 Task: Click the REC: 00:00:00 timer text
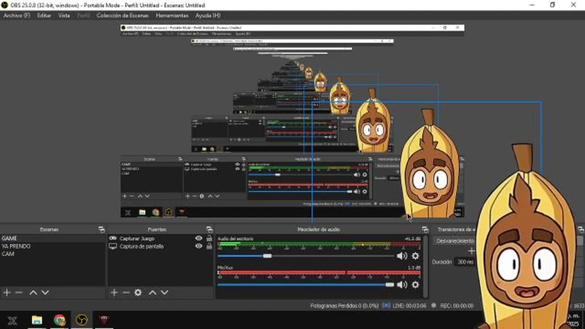(457, 306)
